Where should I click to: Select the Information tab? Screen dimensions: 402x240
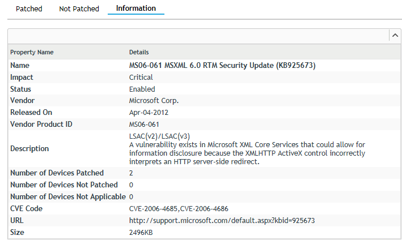136,8
